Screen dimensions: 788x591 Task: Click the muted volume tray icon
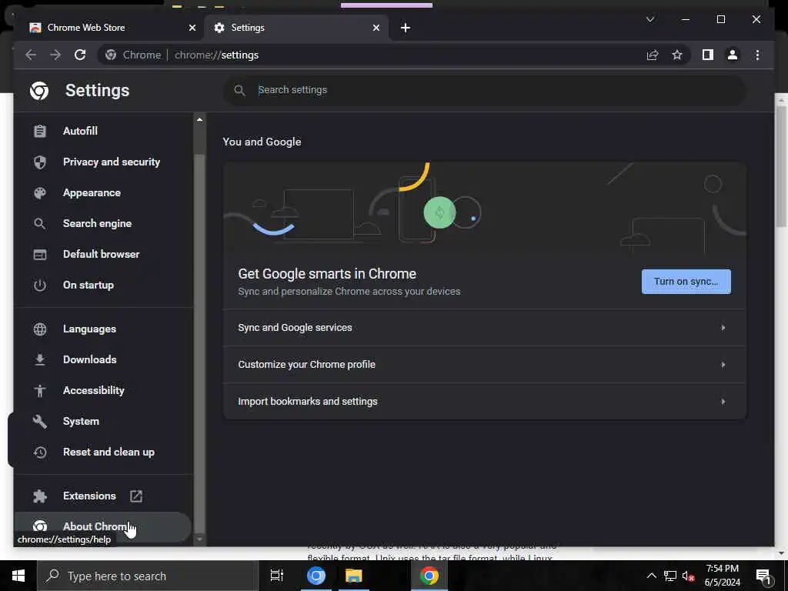point(688,576)
